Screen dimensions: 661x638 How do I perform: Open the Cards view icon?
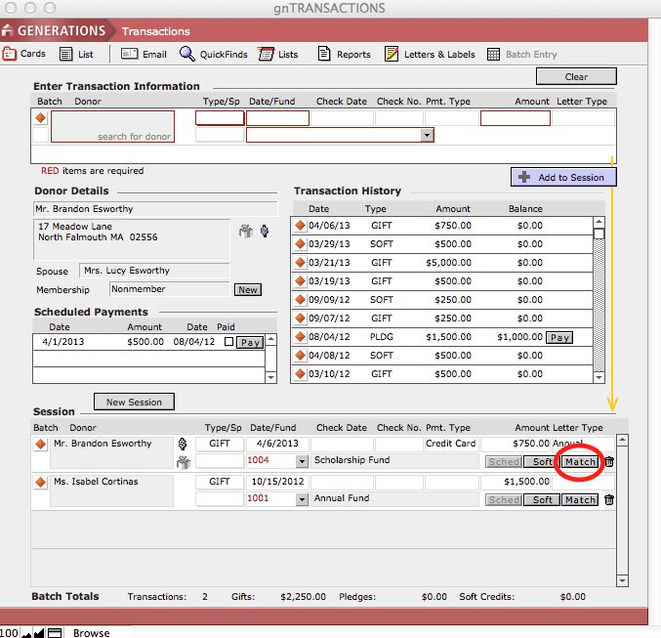(x=10, y=55)
